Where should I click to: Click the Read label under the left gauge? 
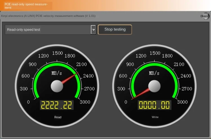[58, 117]
